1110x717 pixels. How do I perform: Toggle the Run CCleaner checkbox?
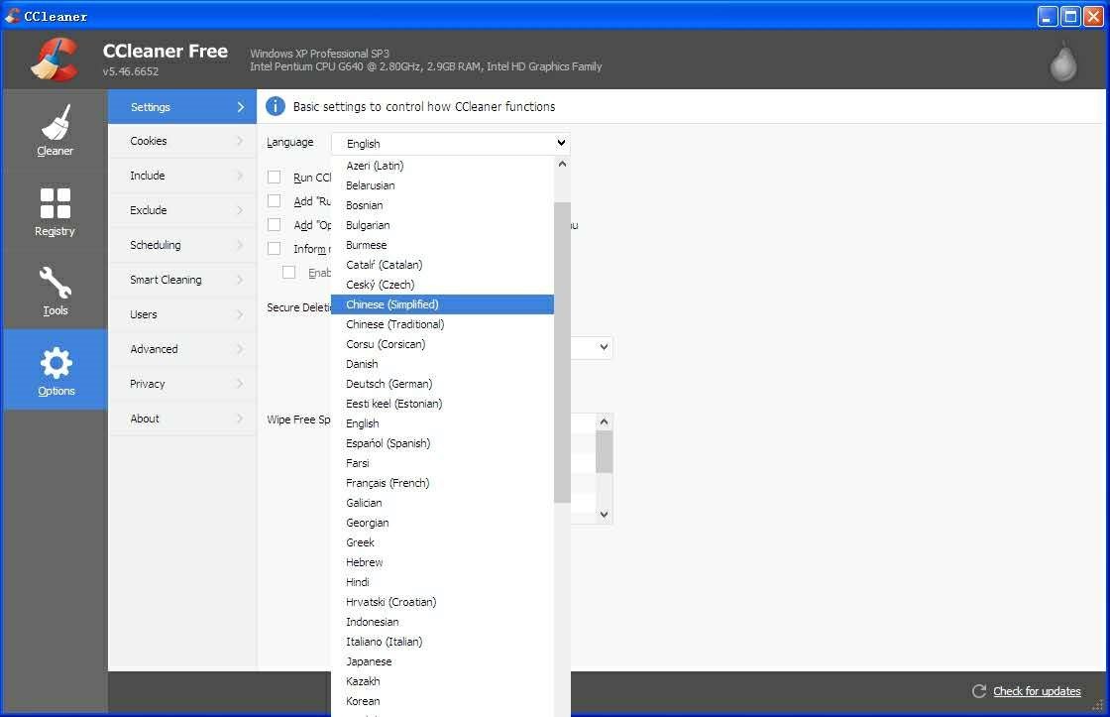tap(274, 178)
